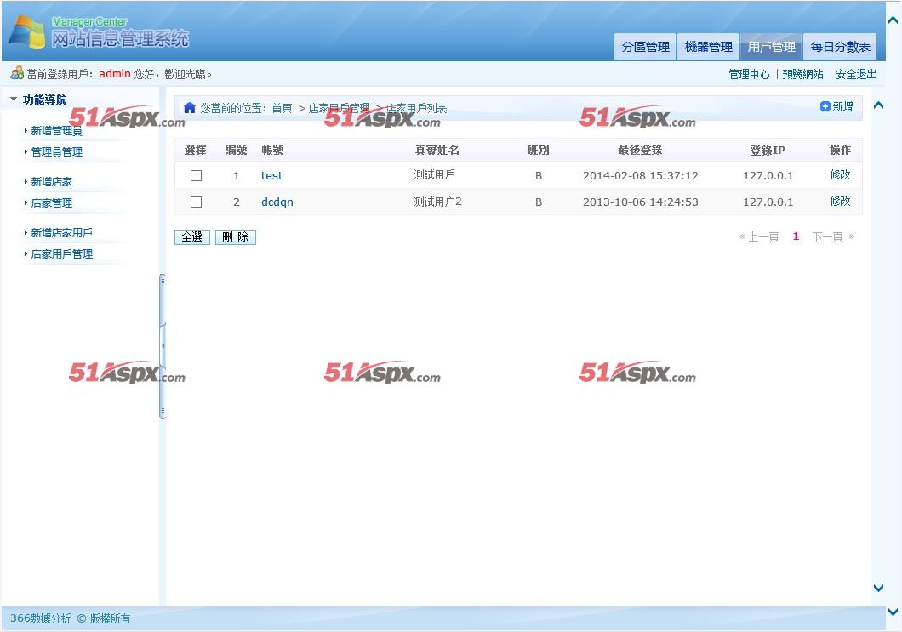Click the up chevron beside the content panel
The height and width of the screenshot is (632, 902).
tap(878, 105)
